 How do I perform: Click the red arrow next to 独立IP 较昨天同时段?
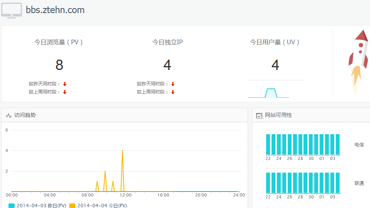point(173,84)
